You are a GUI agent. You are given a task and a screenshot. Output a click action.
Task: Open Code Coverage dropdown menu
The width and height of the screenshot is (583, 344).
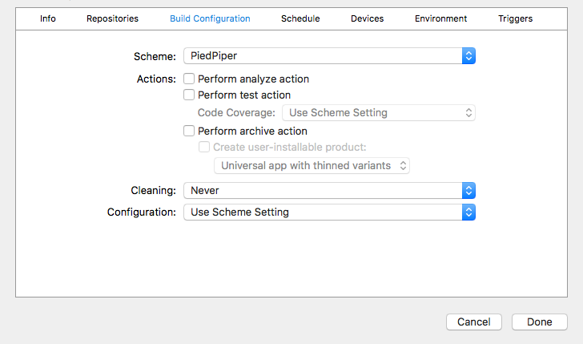(379, 112)
